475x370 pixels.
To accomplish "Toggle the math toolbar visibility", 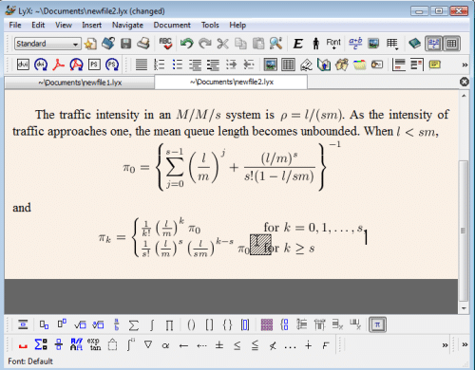I will (433, 44).
